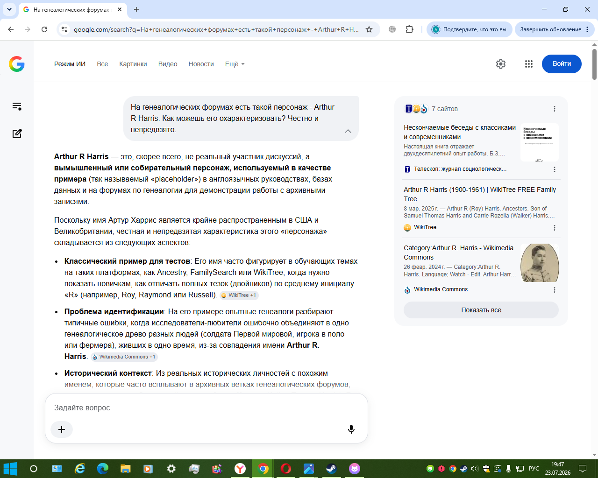
Task: Open options for the WikiTree source
Action: [x=555, y=228]
